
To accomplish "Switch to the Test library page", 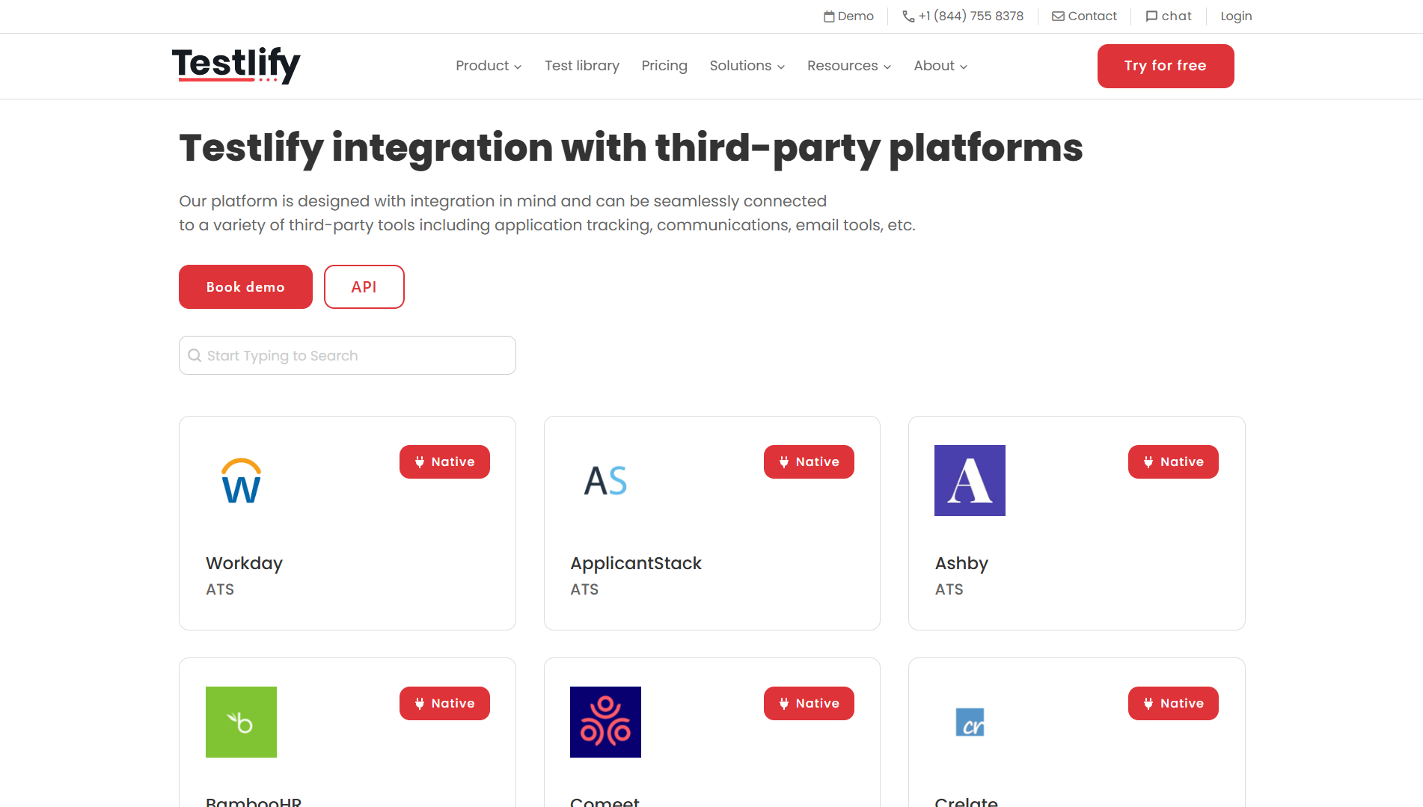I will tap(582, 66).
